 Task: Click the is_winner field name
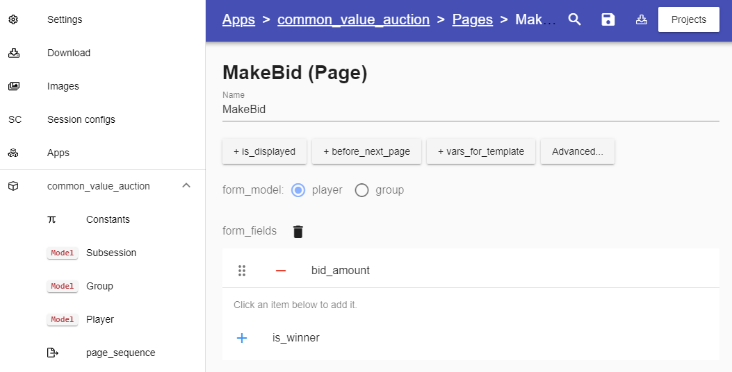pos(296,338)
